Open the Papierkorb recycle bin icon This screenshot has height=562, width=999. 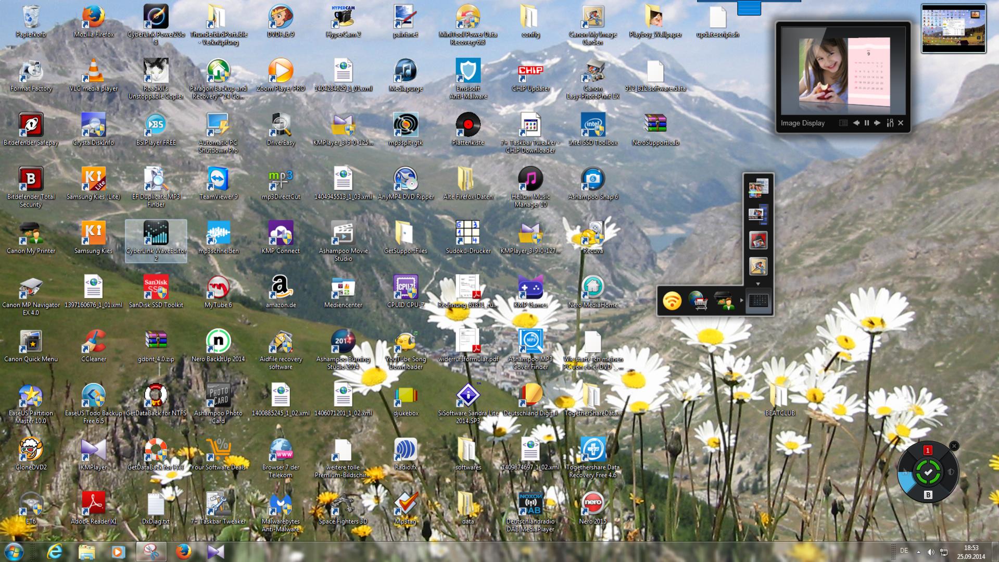(31, 21)
